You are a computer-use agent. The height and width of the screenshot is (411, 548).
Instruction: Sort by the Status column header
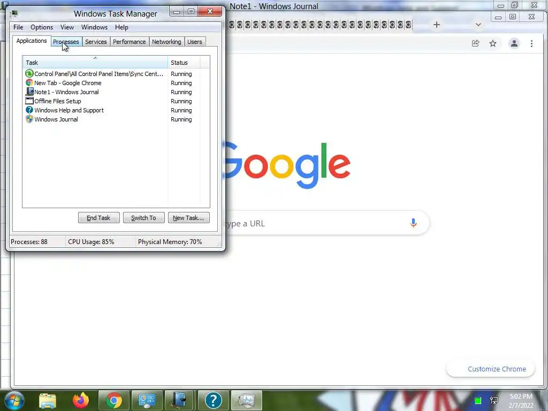point(184,62)
